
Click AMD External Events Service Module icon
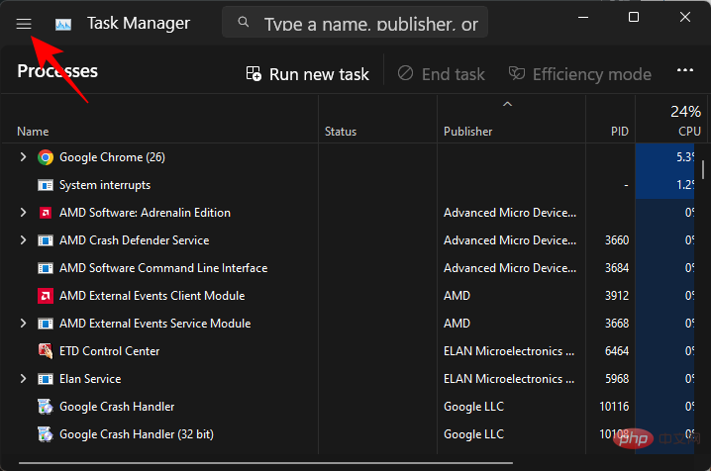click(46, 324)
